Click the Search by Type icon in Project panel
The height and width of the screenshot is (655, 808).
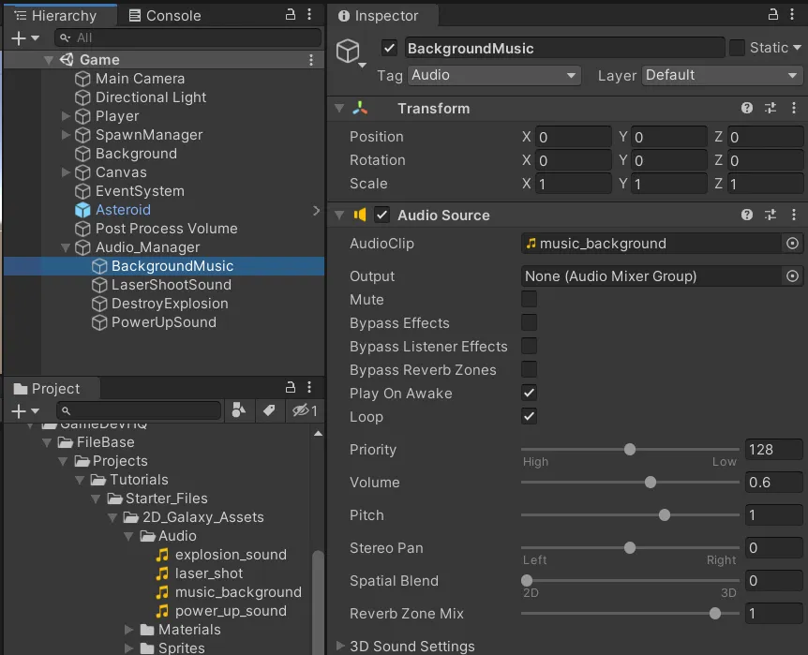[x=239, y=410]
